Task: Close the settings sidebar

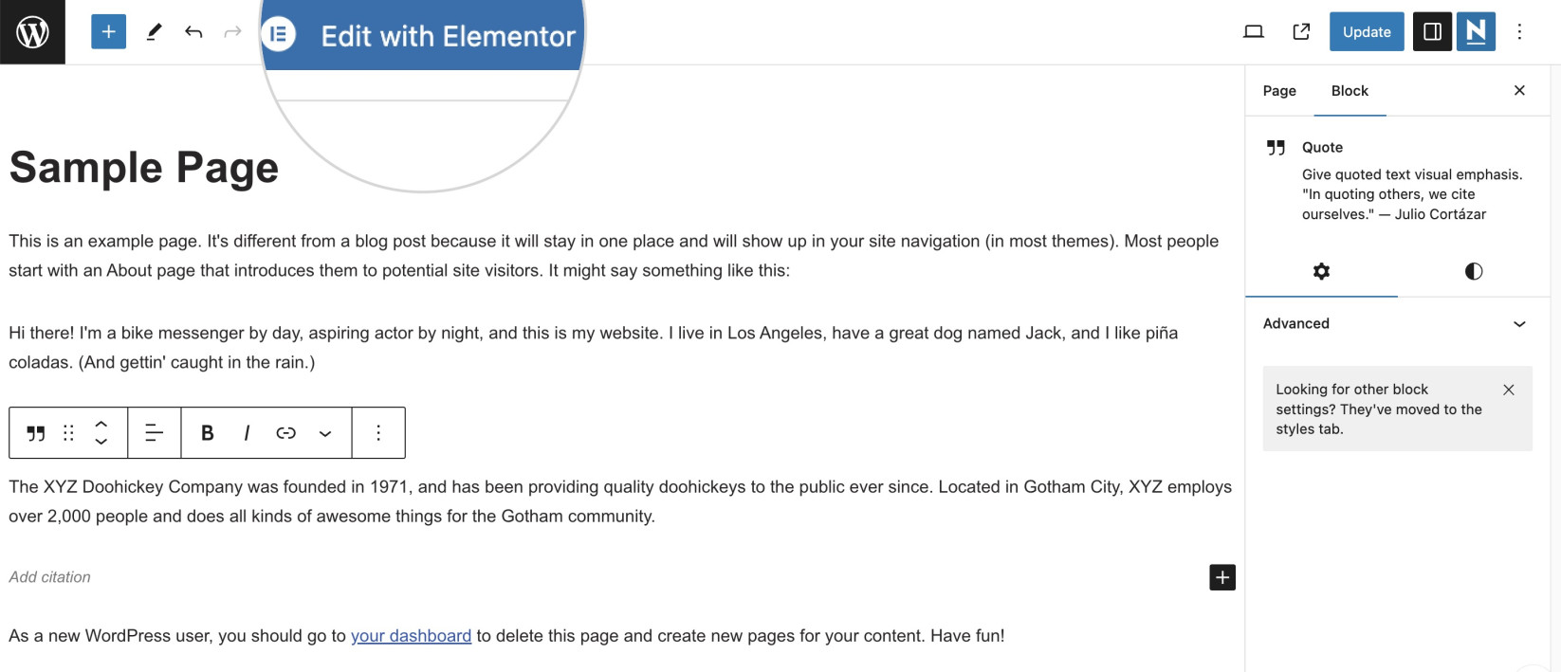Action: (1519, 90)
